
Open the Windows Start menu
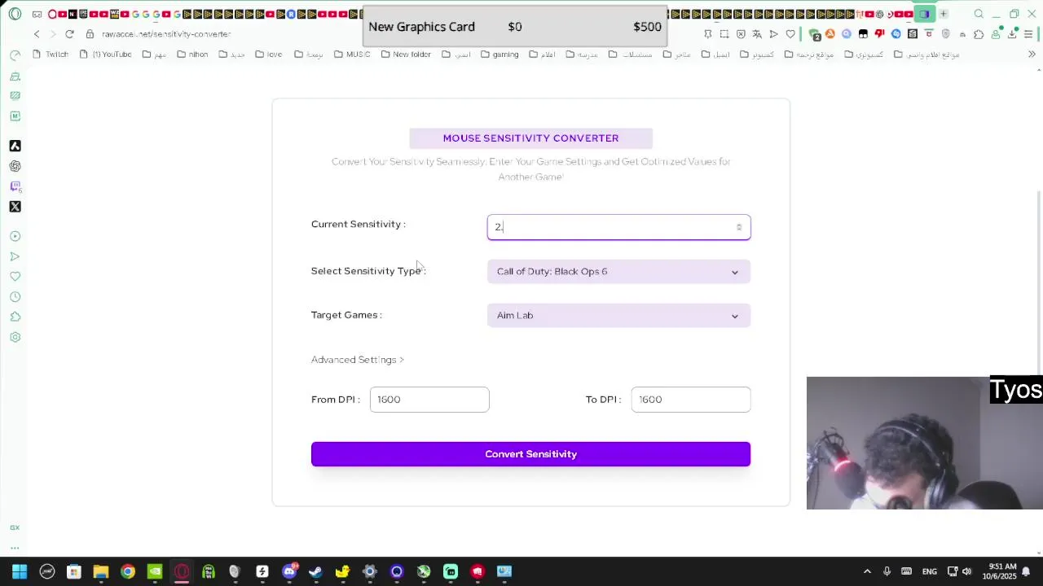click(x=20, y=571)
